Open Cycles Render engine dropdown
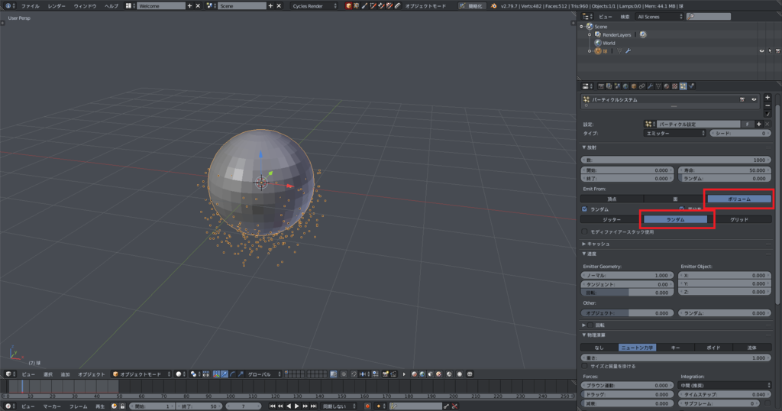The image size is (782, 411). pos(315,6)
